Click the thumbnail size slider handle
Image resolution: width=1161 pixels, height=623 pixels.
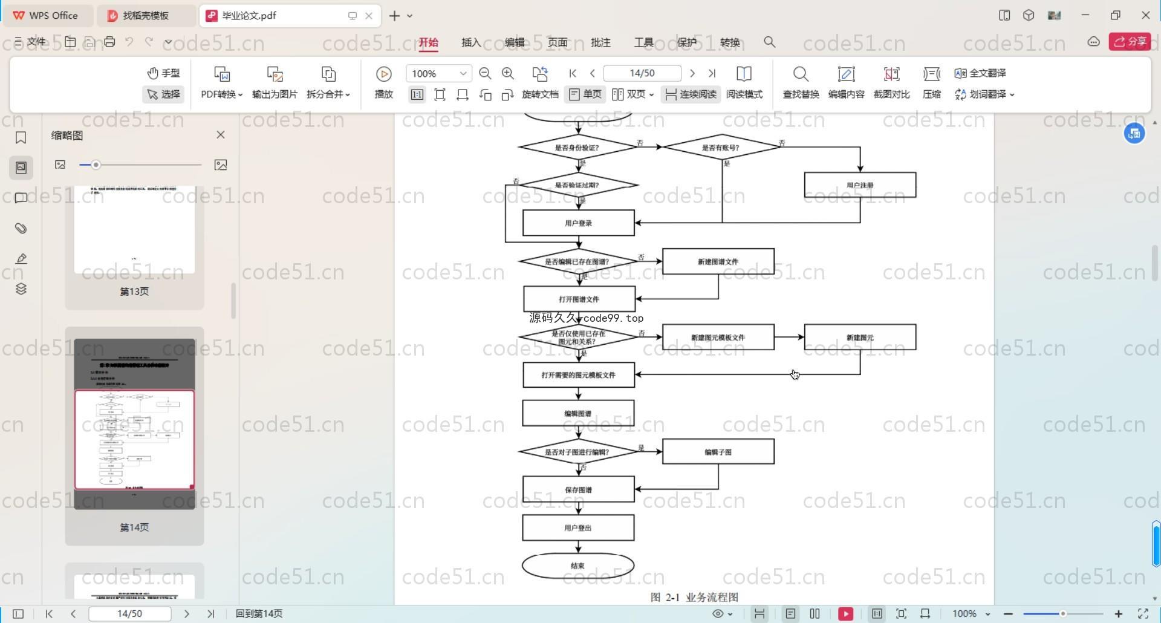point(96,165)
